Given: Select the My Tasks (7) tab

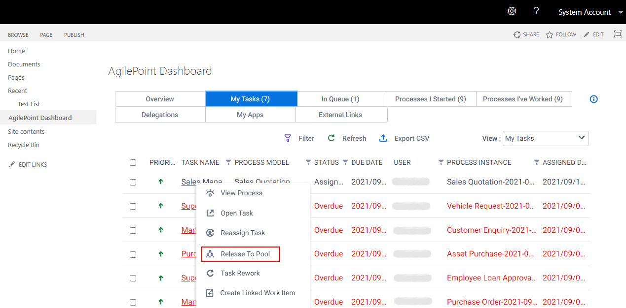Looking at the screenshot, I should [251, 99].
